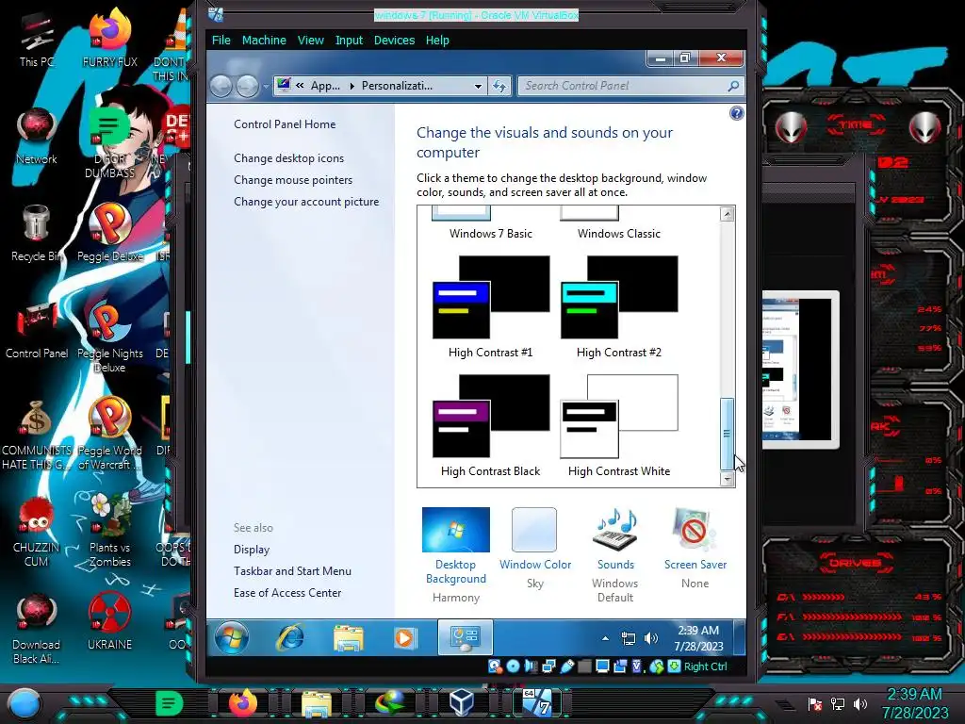Open Change your account picture link
The image size is (965, 724).
pyautogui.click(x=306, y=202)
